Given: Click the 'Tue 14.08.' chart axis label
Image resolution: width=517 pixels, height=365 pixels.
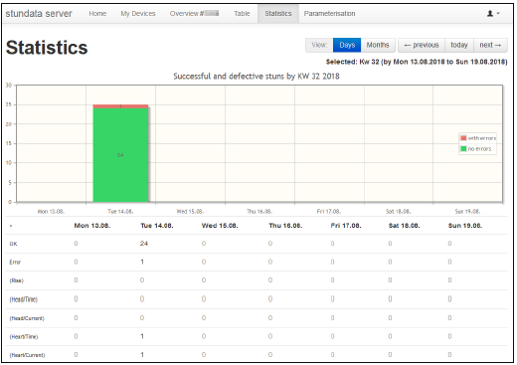Looking at the screenshot, I should coord(120,211).
